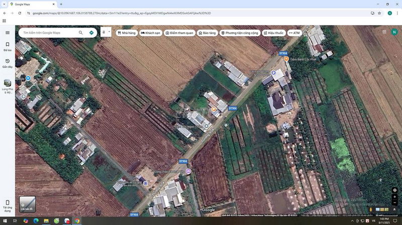Expand the imagery options chevron

(394, 209)
